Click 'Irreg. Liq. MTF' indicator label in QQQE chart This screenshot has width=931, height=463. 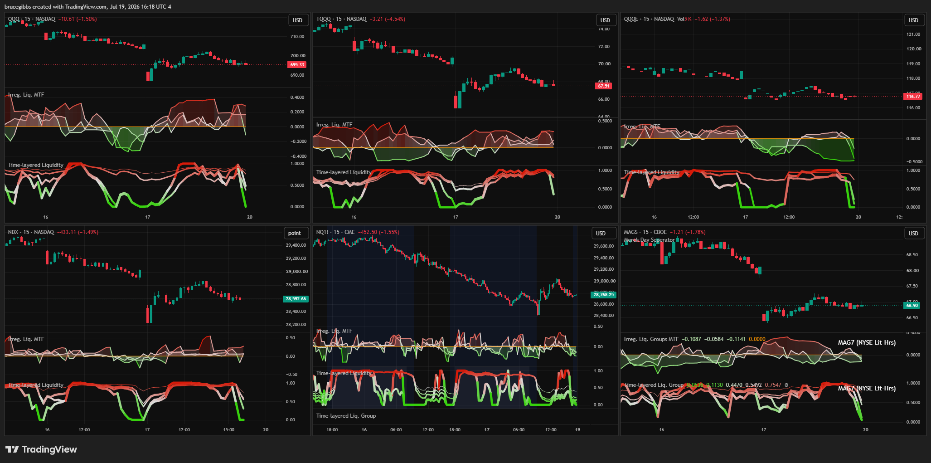(642, 127)
